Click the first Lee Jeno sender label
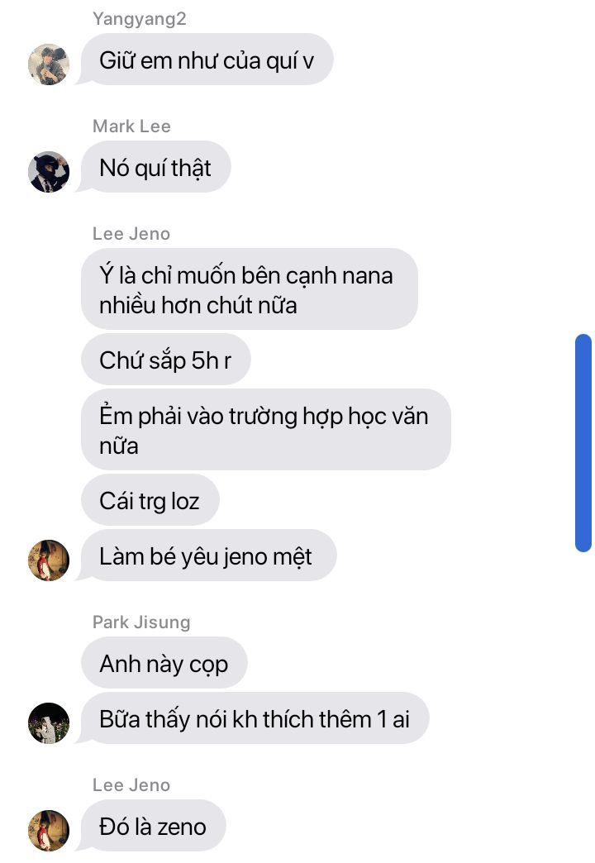 coord(131,233)
